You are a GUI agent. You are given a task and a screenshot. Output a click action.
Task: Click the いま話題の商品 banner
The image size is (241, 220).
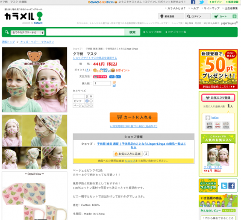point(218,201)
